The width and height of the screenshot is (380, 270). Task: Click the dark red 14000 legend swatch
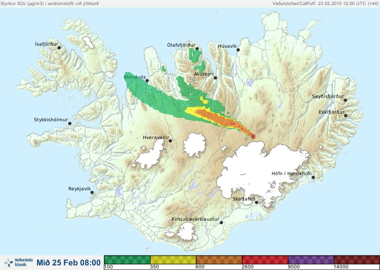[357, 260]
